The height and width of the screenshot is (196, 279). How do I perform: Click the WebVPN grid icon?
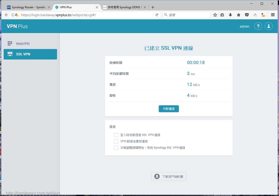point(10,43)
